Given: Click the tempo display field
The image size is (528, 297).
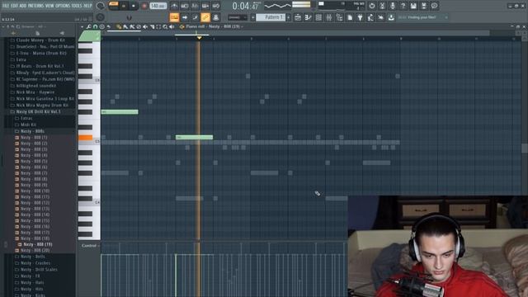Looking at the screenshot, I should pos(158,6).
